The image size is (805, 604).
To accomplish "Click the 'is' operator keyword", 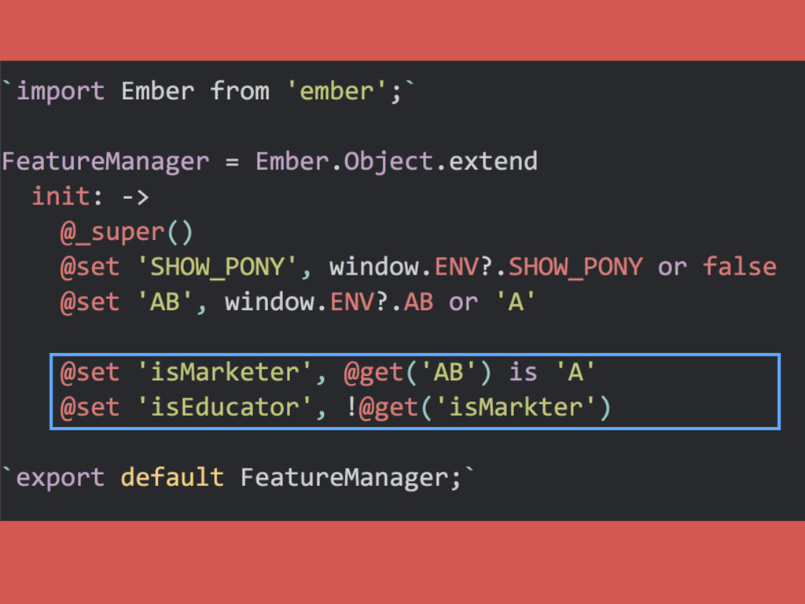I will (523, 372).
